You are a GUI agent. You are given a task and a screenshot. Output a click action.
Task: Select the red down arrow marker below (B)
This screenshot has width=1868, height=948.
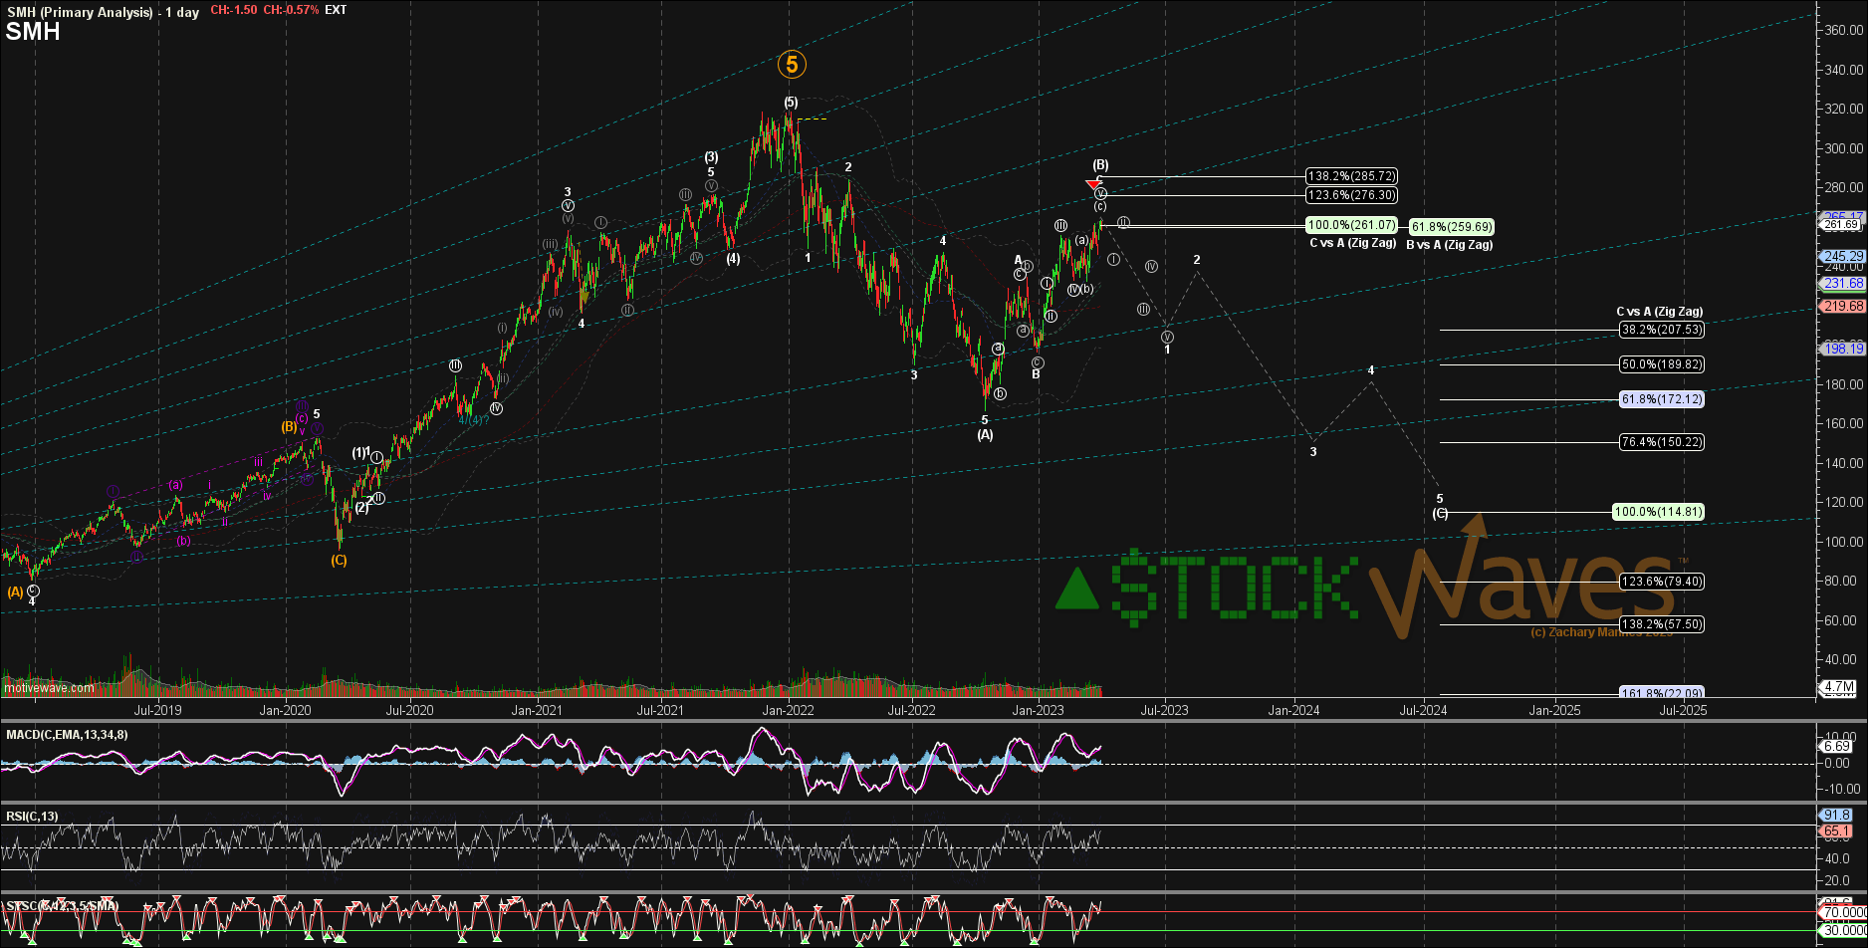point(1093,185)
